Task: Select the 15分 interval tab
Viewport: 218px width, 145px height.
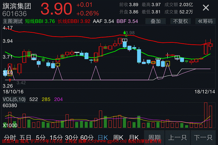Action: pyautogui.click(x=56, y=138)
